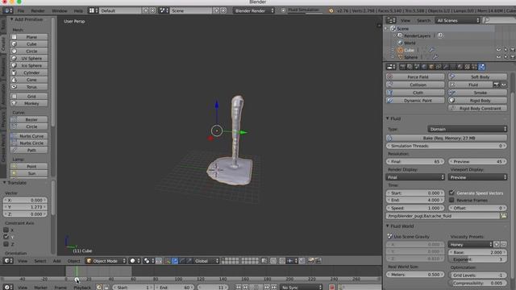Open the File menu
This screenshot has height=290, width=516.
pyautogui.click(x=21, y=10)
